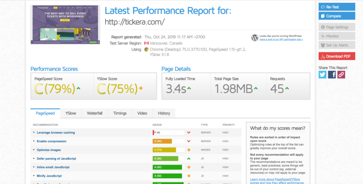This screenshot has width=363, height=184.
Task: Open the Video tab
Action: tap(142, 113)
